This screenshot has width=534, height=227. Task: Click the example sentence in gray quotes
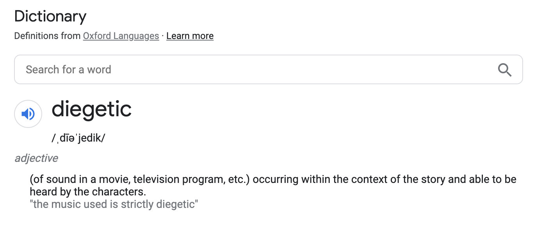click(114, 204)
